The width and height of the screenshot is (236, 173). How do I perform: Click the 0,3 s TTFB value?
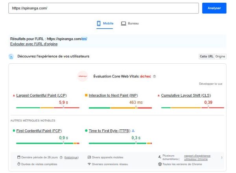(136, 138)
